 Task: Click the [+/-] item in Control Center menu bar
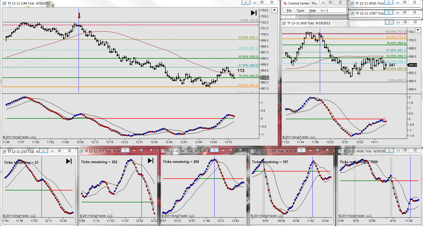click(x=324, y=11)
